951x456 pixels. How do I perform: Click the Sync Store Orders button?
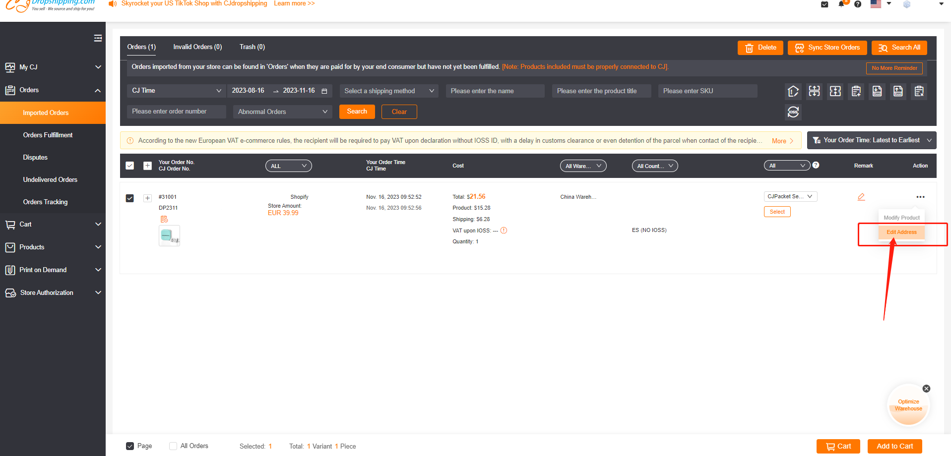pos(826,48)
